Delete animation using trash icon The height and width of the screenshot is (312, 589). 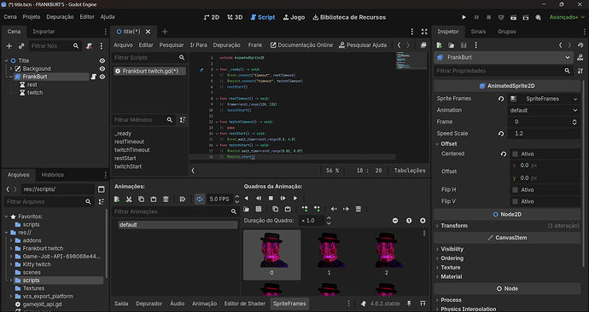166,199
